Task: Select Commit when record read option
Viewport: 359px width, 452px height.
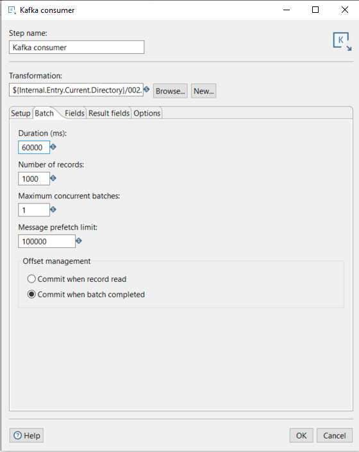Action: click(x=77, y=279)
